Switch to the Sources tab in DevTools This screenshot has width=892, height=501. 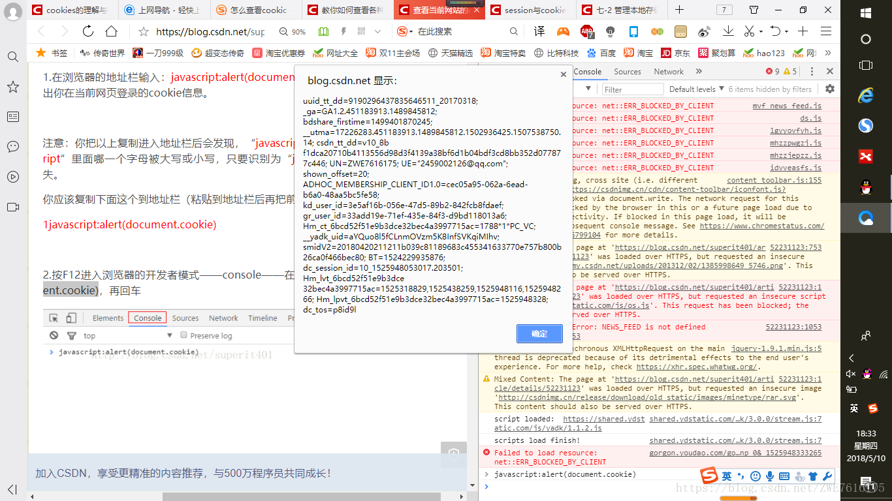628,72
